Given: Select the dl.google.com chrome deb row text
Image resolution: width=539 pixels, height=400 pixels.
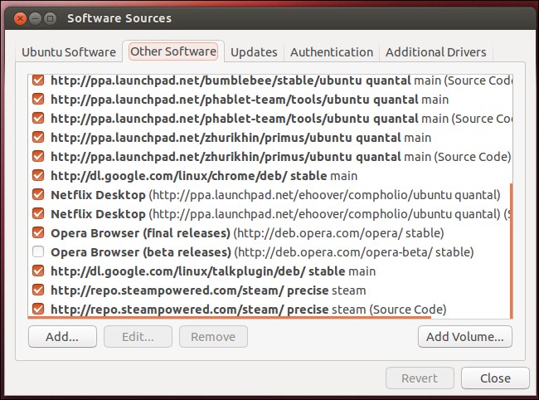Looking at the screenshot, I should pos(204,176).
